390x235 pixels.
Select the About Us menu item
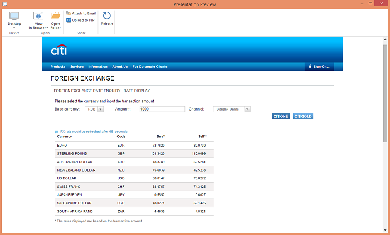[120, 67]
